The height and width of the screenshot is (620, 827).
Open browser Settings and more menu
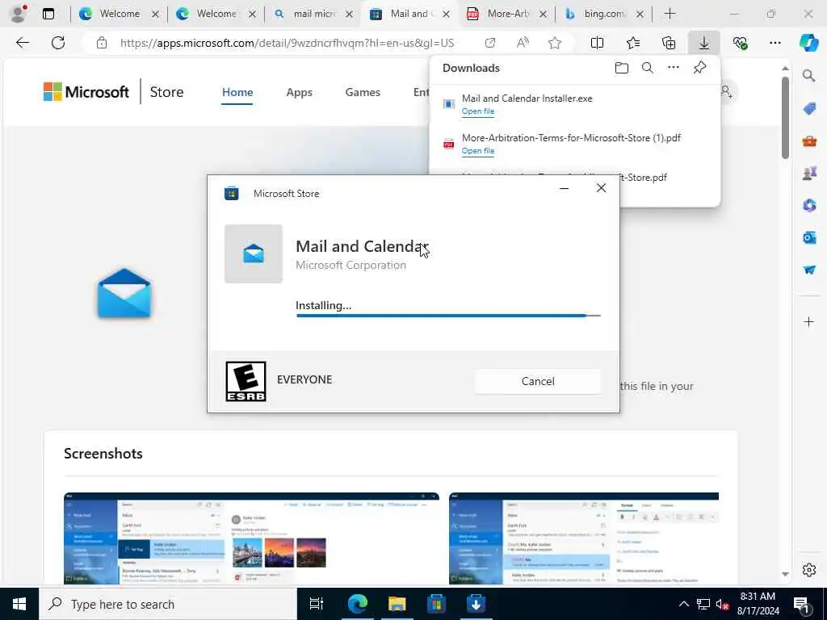pyautogui.click(x=775, y=43)
